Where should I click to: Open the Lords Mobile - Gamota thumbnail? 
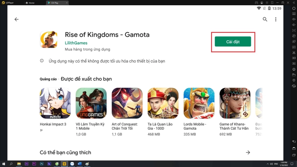pos(199,103)
